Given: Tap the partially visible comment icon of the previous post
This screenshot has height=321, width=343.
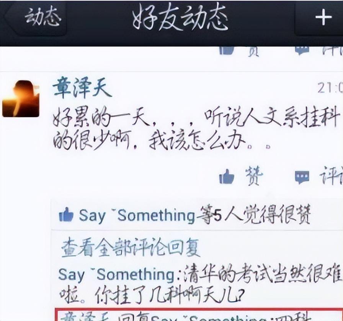Looking at the screenshot, I should click(x=302, y=50).
